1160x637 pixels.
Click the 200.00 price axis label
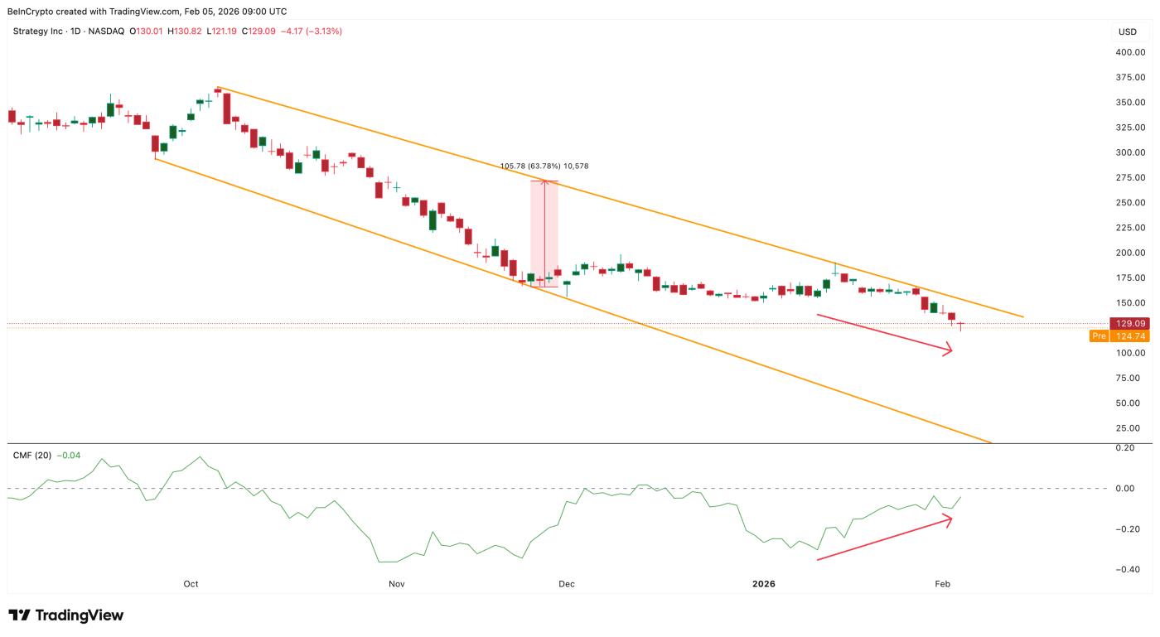tap(1130, 253)
